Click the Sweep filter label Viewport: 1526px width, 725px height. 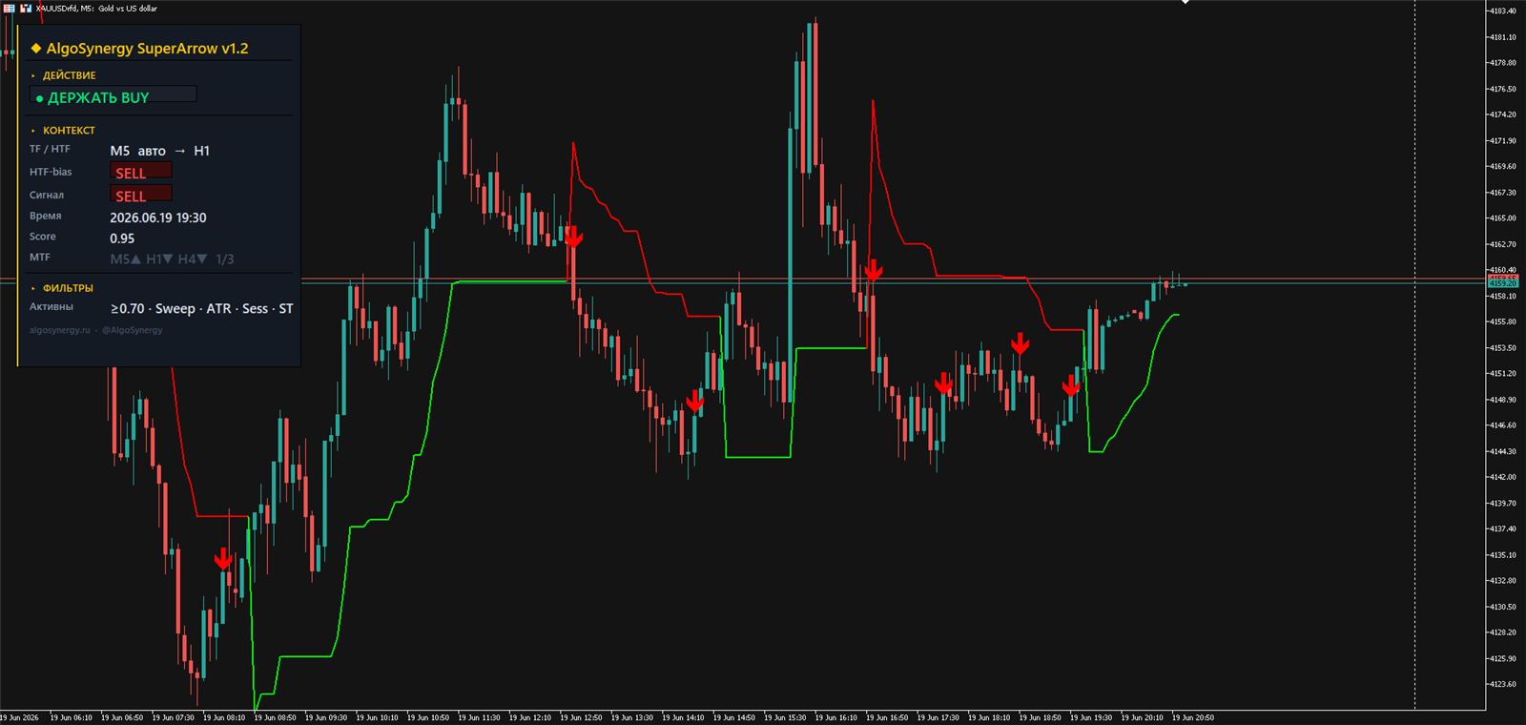(x=175, y=309)
